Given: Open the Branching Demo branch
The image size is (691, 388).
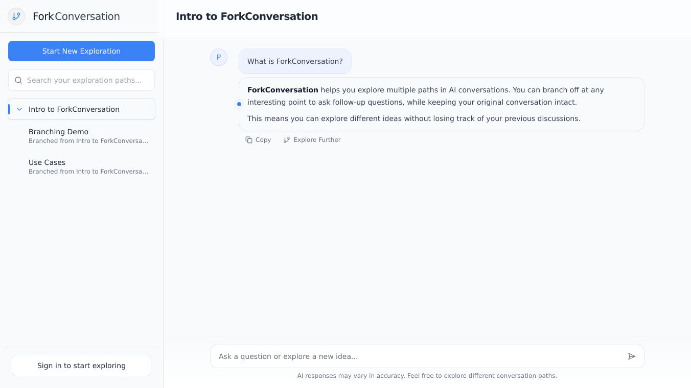Looking at the screenshot, I should (x=58, y=132).
